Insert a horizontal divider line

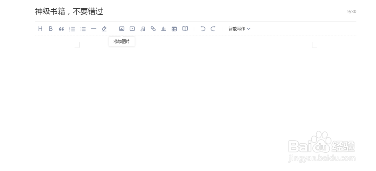(94, 29)
